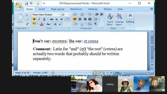The height and width of the screenshot is (94, 167).
Task: Open the Editing group menu
Action: pos(130,19)
